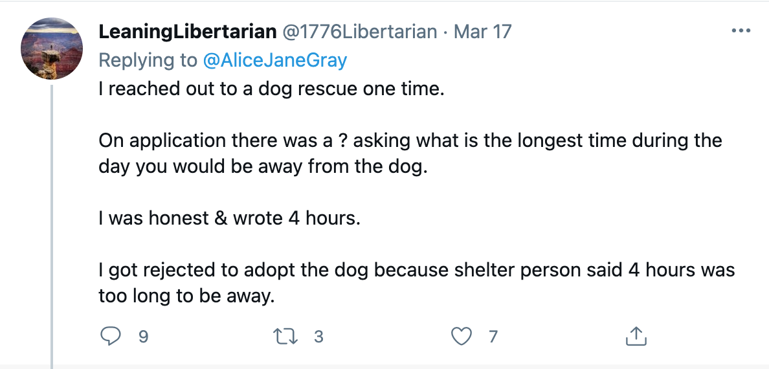Click the sentence about reaching a dog rescue
The height and width of the screenshot is (369, 769).
coord(271,90)
